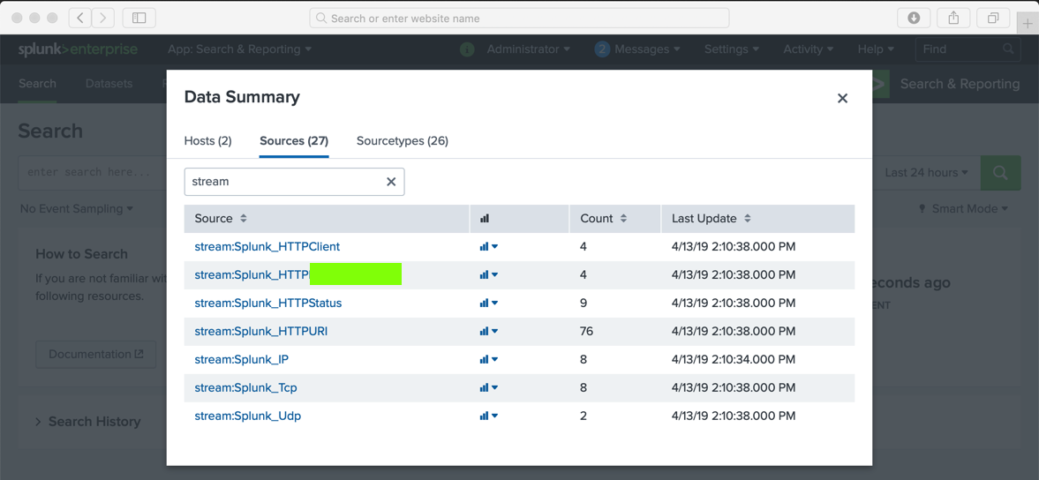The image size is (1039, 480).
Task: Close the Data Summary dialog
Action: (x=842, y=99)
